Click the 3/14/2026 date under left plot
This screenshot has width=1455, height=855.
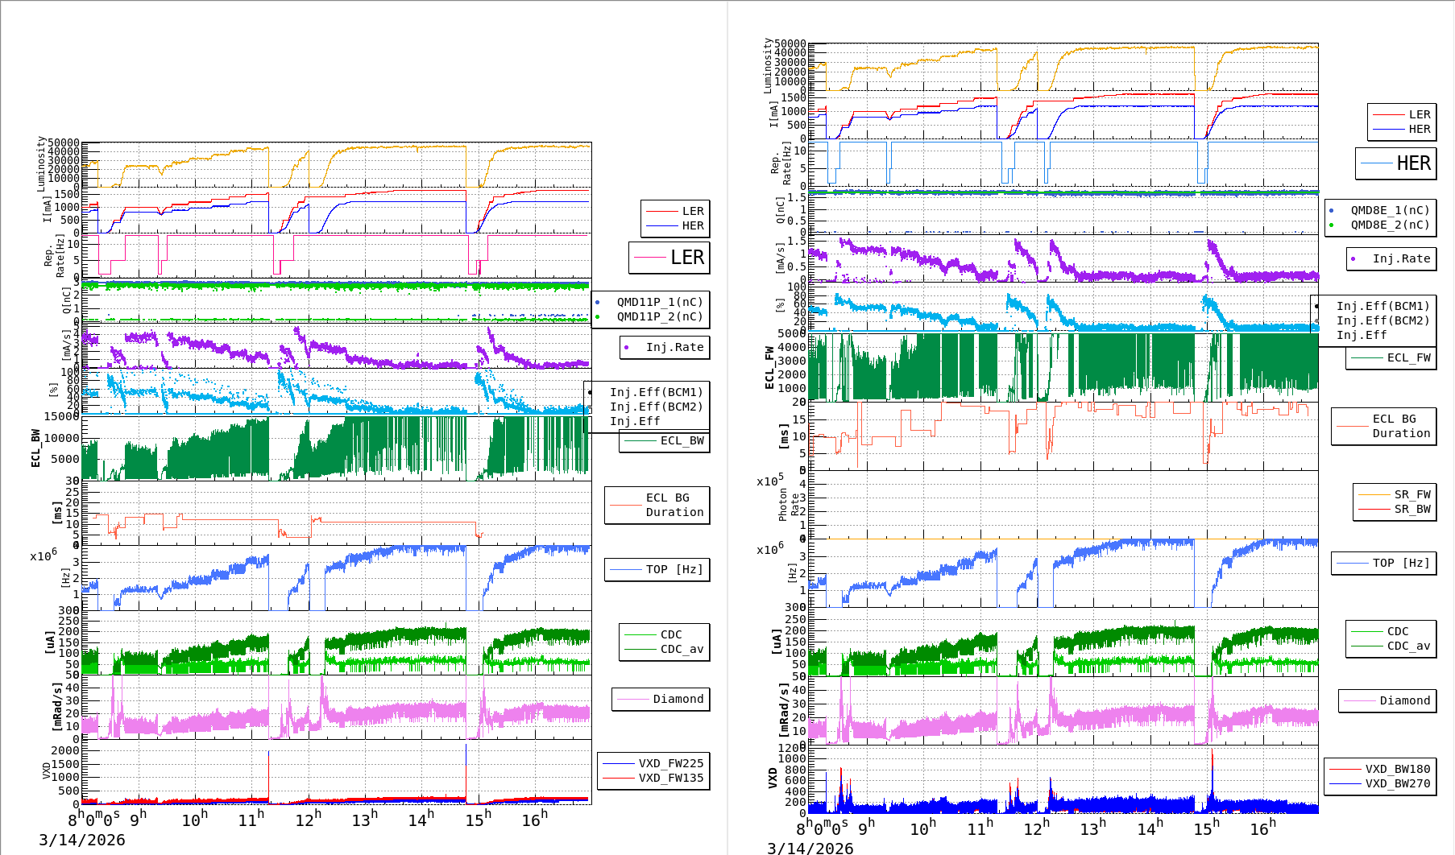pos(82,840)
